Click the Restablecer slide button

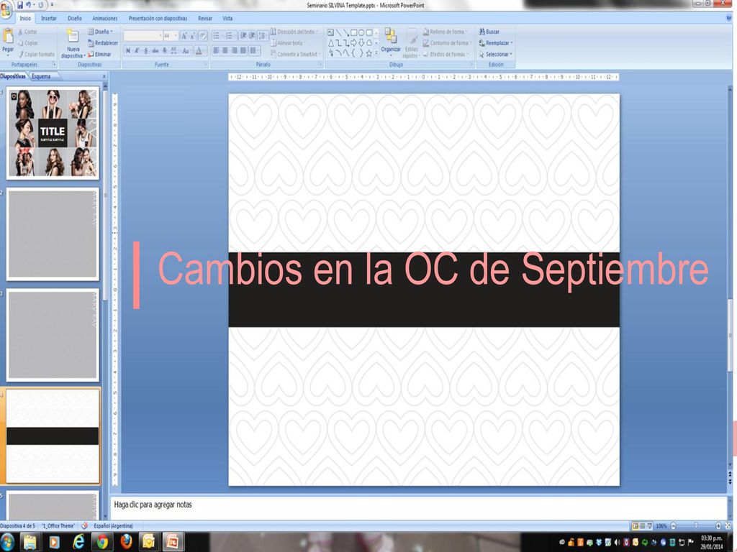[103, 43]
